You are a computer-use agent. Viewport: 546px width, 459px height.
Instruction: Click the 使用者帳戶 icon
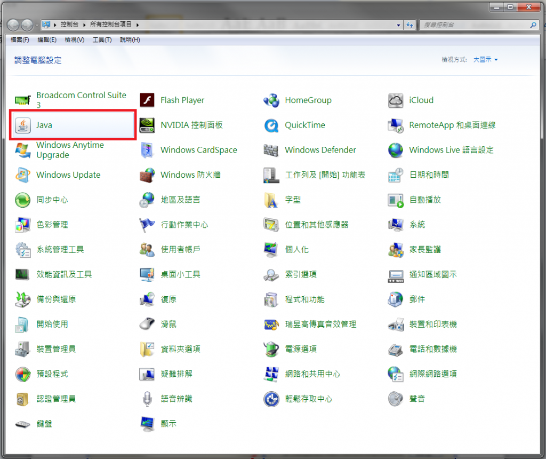point(147,250)
